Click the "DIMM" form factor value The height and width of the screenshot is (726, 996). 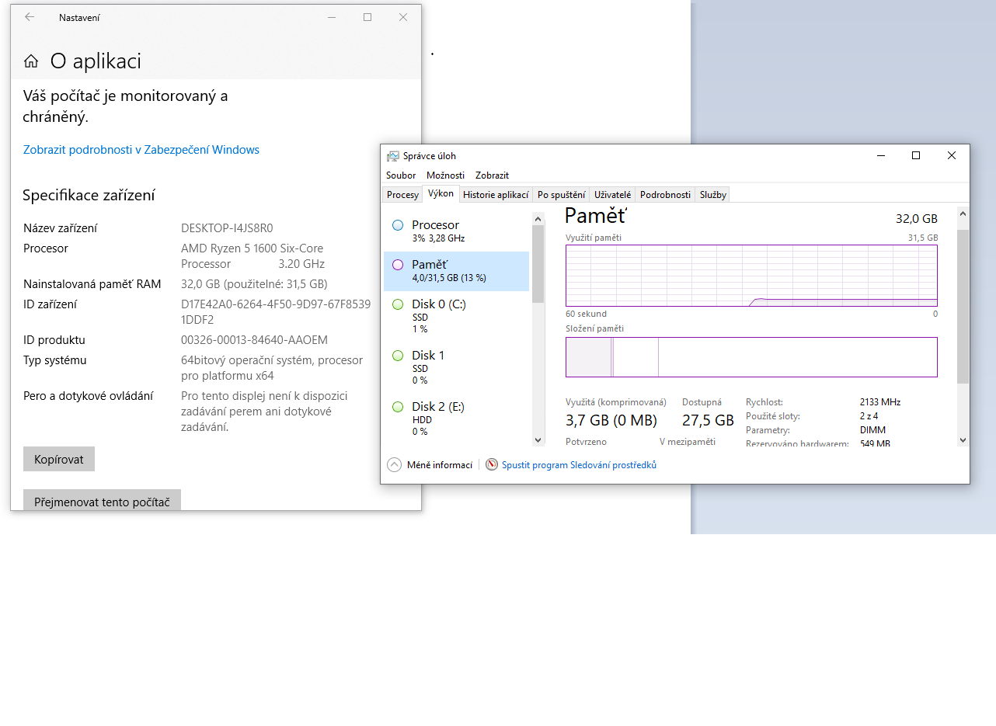point(872,430)
